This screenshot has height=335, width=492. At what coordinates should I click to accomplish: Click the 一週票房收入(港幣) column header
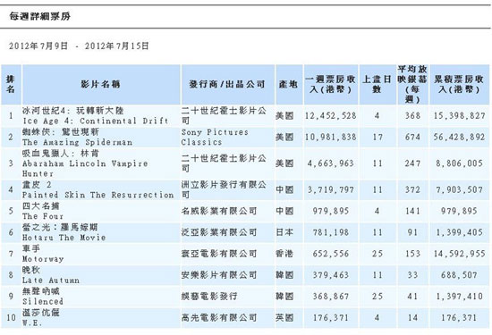coord(331,84)
